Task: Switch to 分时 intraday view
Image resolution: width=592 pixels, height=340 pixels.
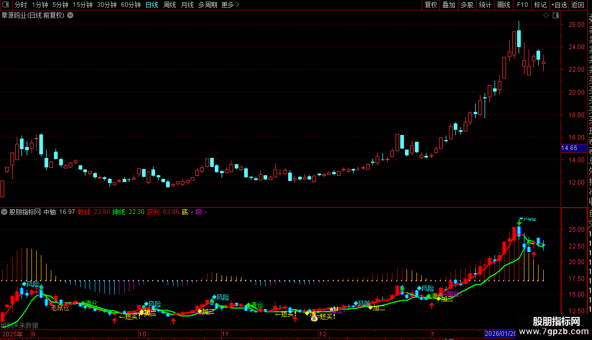Action: 21,5
